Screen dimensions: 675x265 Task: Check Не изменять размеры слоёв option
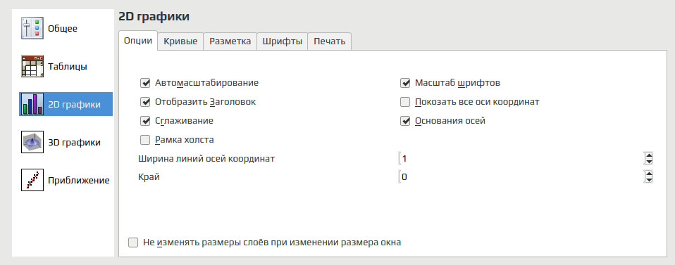coord(133,243)
